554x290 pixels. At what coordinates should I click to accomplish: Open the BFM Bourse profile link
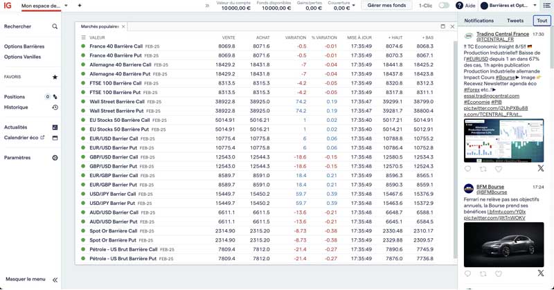[x=490, y=186]
